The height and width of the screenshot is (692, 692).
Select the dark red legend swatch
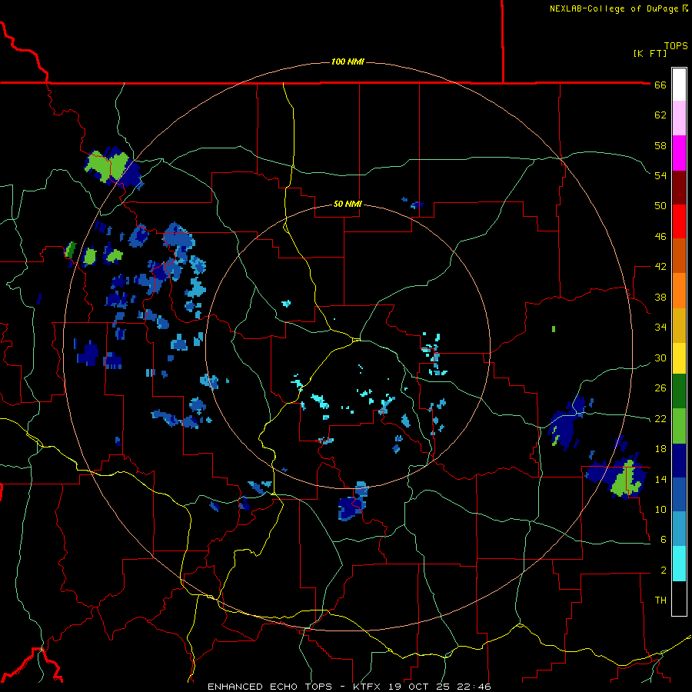tap(679, 187)
